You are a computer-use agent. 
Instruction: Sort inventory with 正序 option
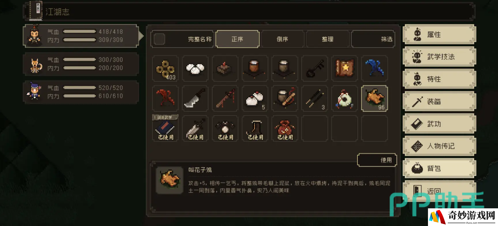click(x=238, y=39)
